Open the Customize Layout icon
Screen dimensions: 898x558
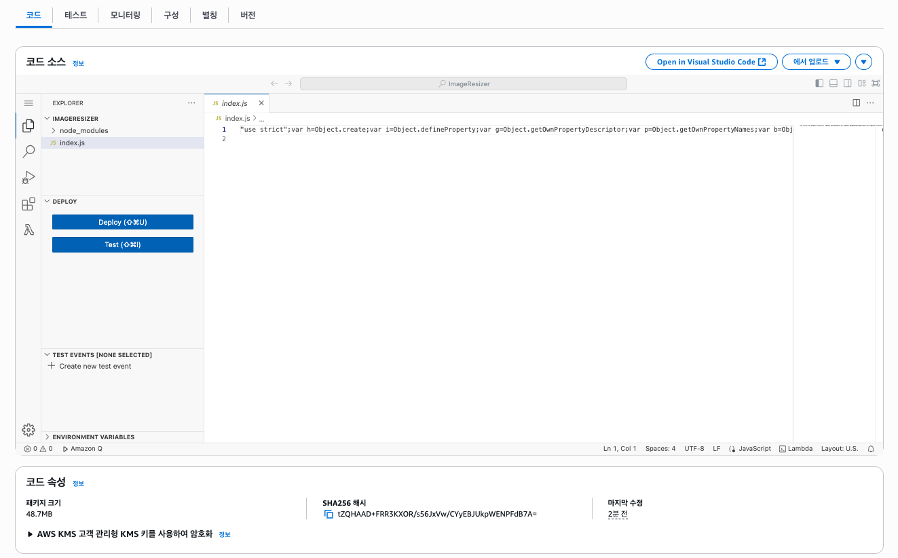(x=861, y=83)
